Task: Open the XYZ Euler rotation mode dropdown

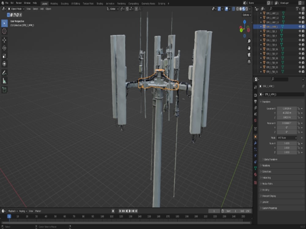Action: tap(287, 138)
